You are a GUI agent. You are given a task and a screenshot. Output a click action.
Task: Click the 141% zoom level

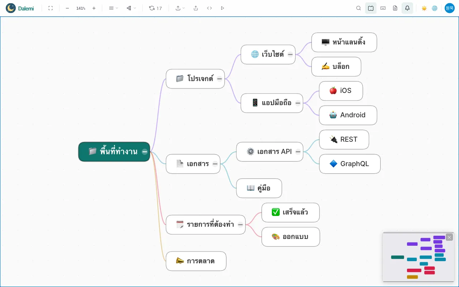pyautogui.click(x=81, y=8)
